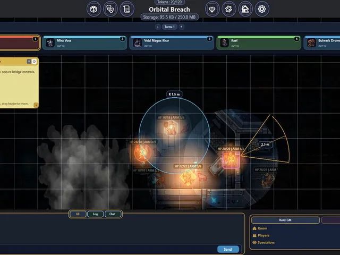Click the sticky note pin icon

pyautogui.click(x=29, y=62)
